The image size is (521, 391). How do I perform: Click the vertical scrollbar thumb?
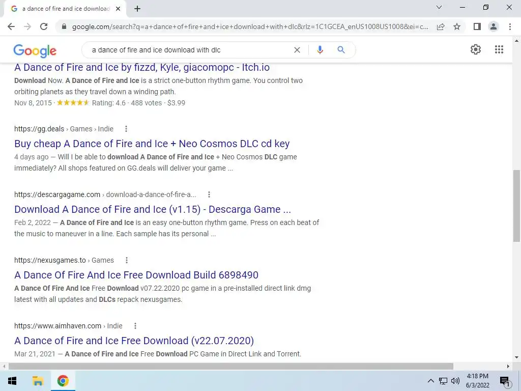(x=516, y=206)
